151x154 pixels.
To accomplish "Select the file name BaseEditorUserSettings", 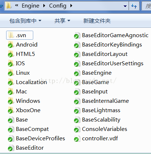I will pyautogui.click(x=113, y=63).
